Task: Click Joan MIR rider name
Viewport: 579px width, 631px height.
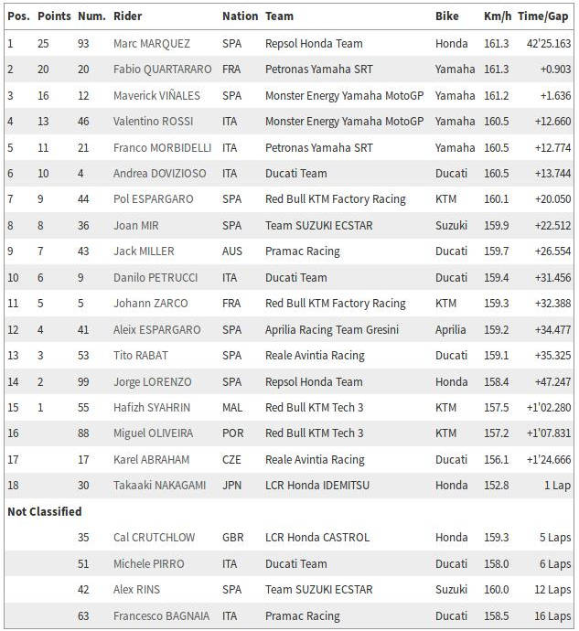Action: pyautogui.click(x=135, y=225)
